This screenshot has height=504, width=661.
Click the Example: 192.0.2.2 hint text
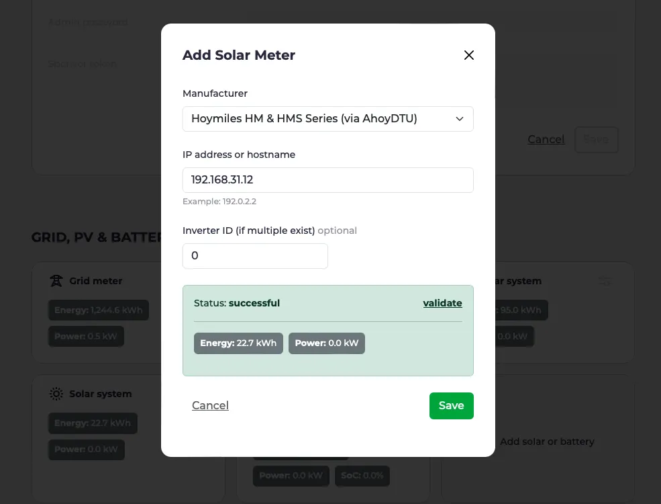point(219,202)
